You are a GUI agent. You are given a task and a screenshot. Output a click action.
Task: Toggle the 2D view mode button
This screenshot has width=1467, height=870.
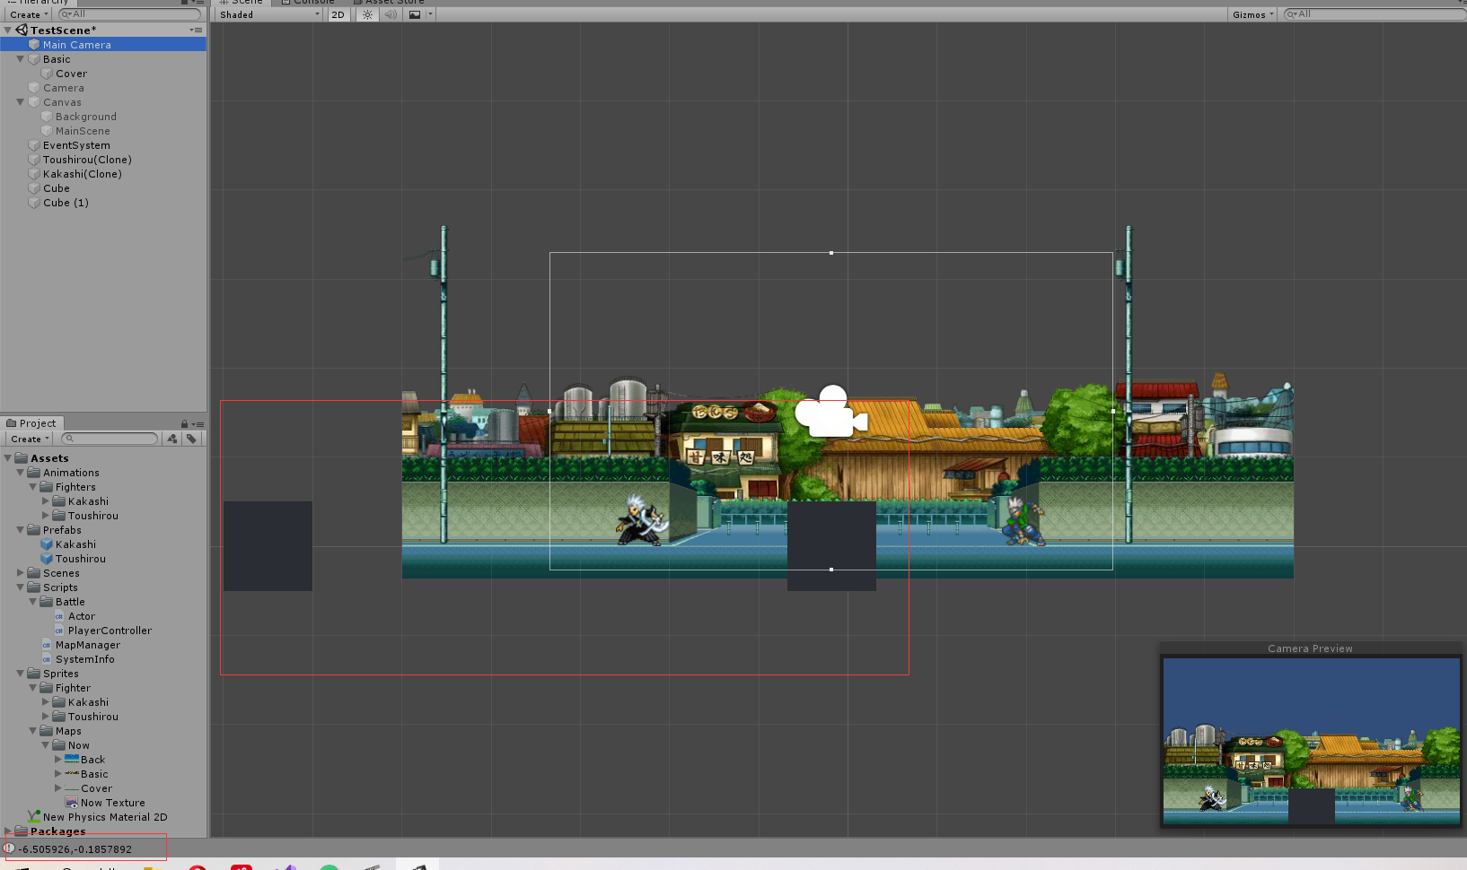click(x=338, y=14)
